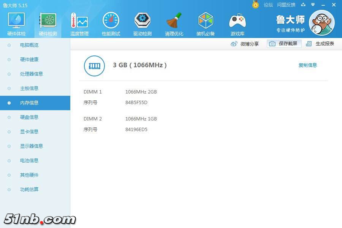Open 性能测试 speedometer icon
Image resolution: width=342 pixels, height=228 pixels.
(x=111, y=21)
